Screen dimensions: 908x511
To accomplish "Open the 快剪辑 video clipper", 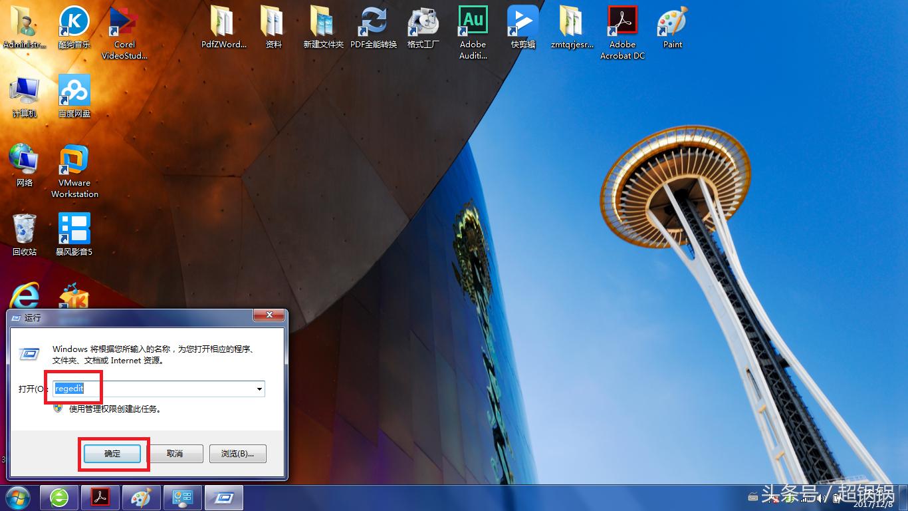I will click(x=522, y=20).
